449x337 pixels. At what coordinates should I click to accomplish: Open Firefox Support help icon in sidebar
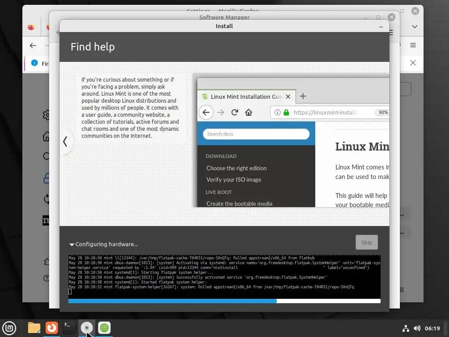[46, 278]
